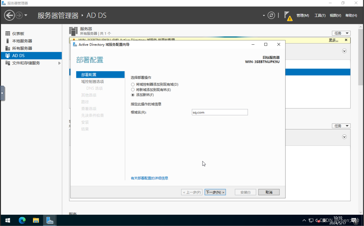Click the 根域名 input field
This screenshot has width=364, height=226.
(x=220, y=113)
